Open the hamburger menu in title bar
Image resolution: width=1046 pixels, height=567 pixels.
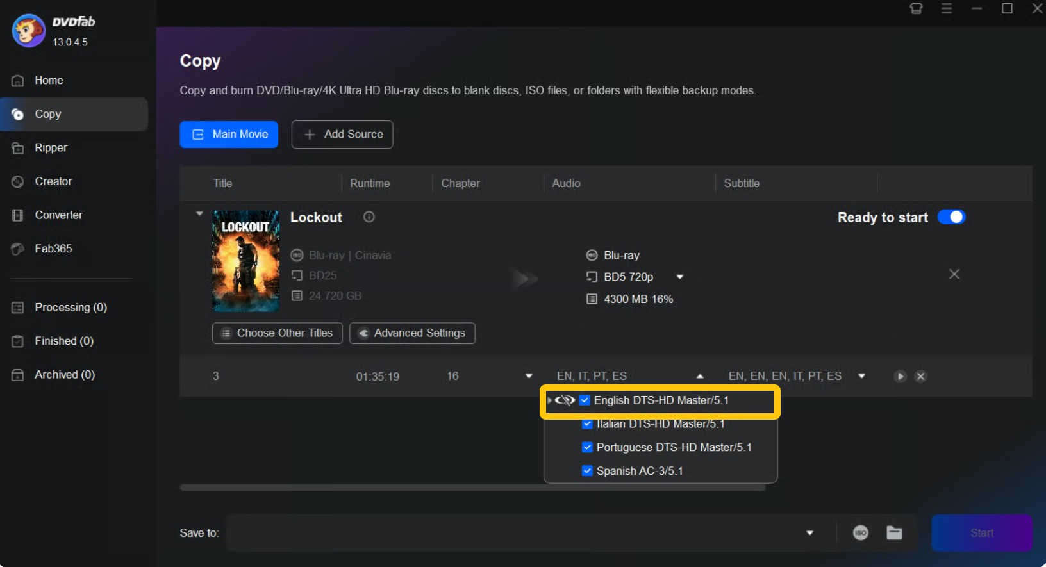pos(946,8)
